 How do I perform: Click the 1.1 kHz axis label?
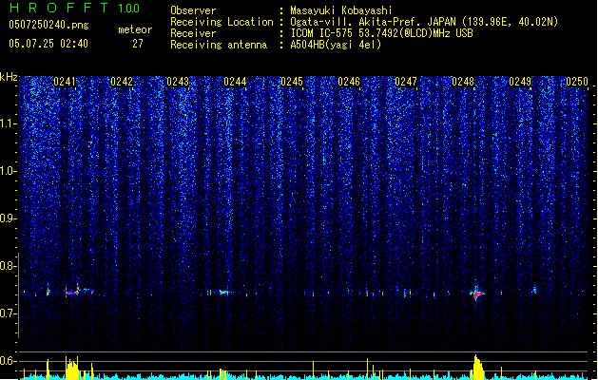[9, 123]
